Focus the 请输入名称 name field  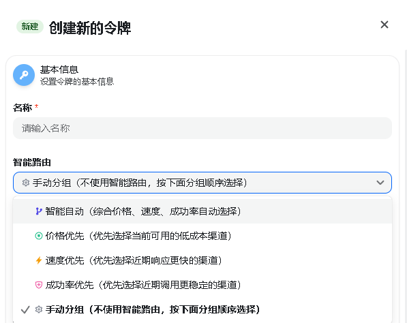202,128
